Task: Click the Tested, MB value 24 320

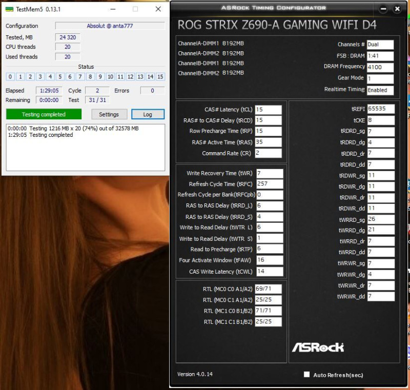Action: [68, 37]
